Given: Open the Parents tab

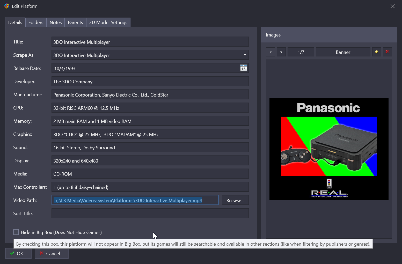Looking at the screenshot, I should (x=75, y=23).
